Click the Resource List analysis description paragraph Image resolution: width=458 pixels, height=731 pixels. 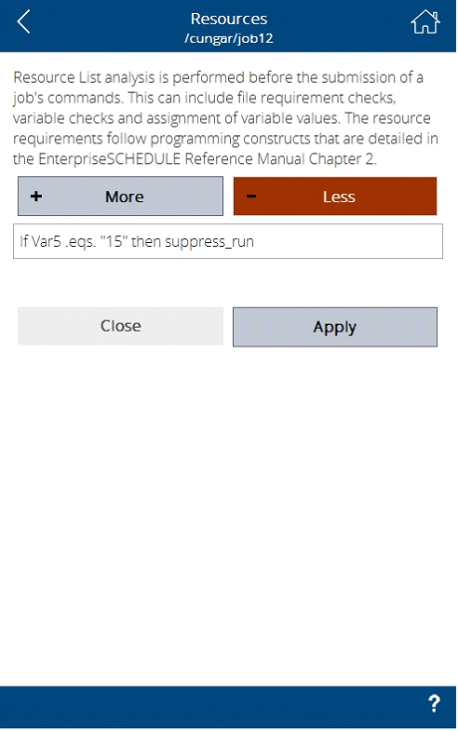[x=226, y=118]
